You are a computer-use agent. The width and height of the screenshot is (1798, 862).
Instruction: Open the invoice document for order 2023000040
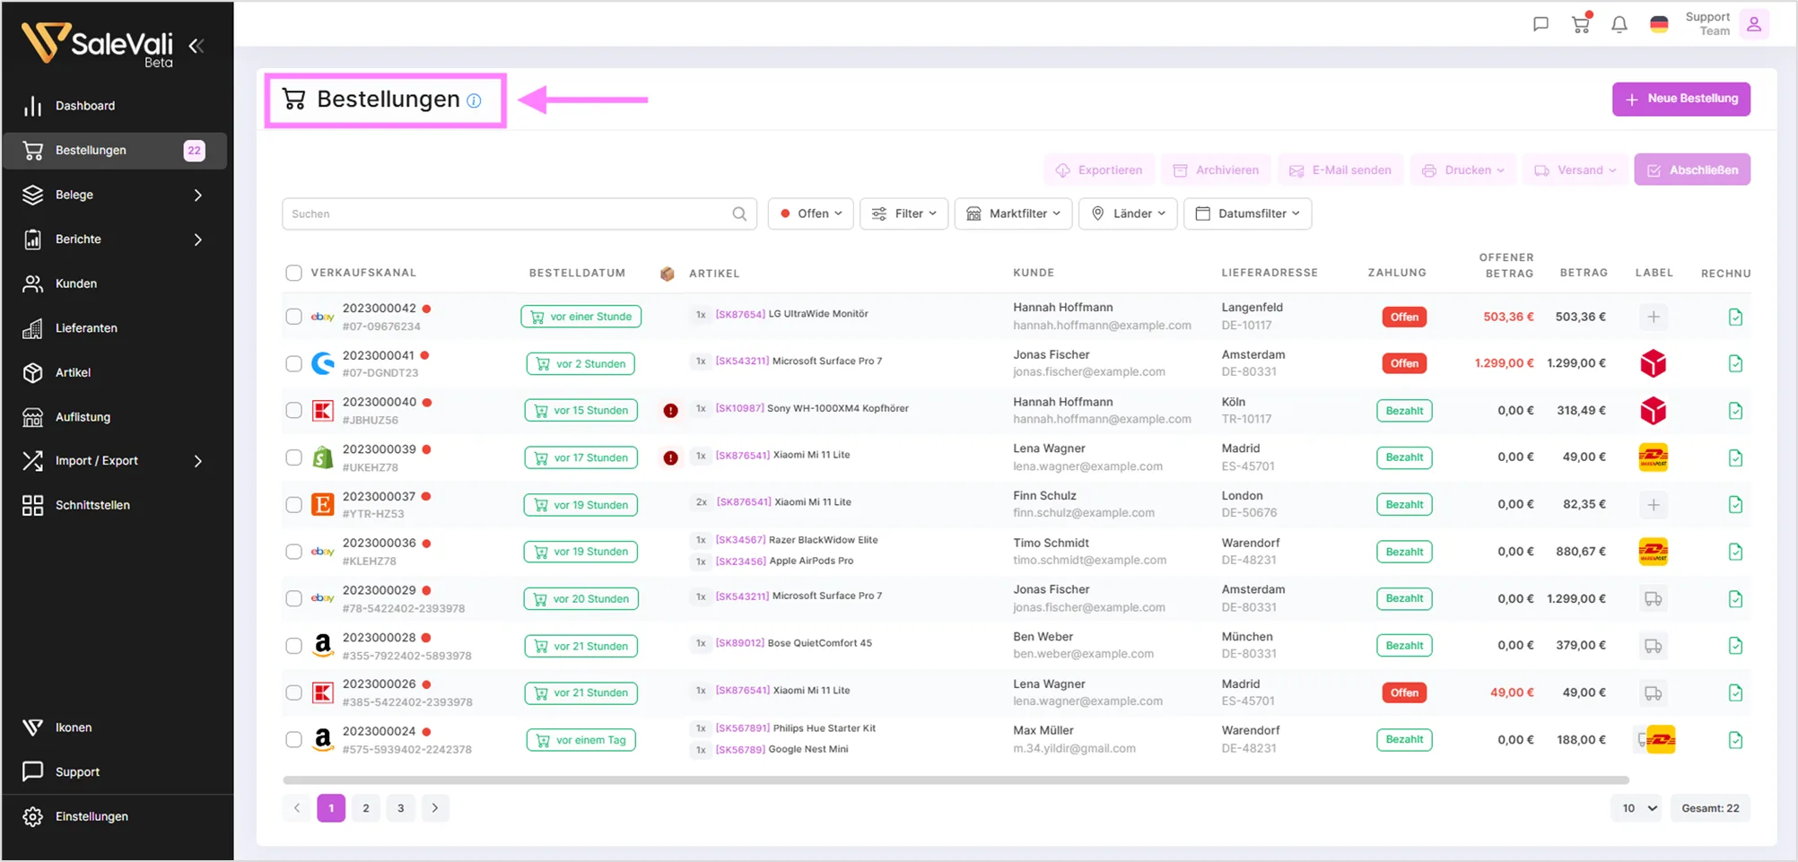(x=1735, y=411)
